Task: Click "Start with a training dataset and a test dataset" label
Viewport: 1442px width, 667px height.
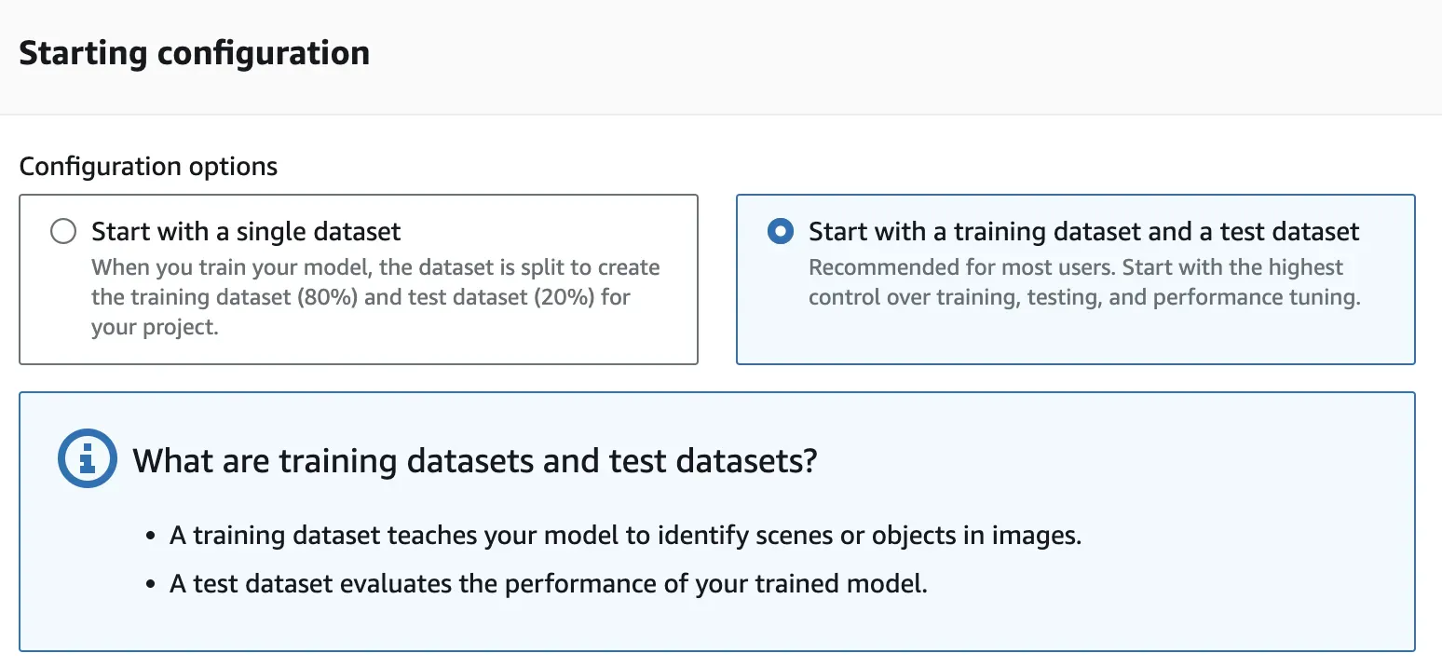Action: click(1083, 231)
